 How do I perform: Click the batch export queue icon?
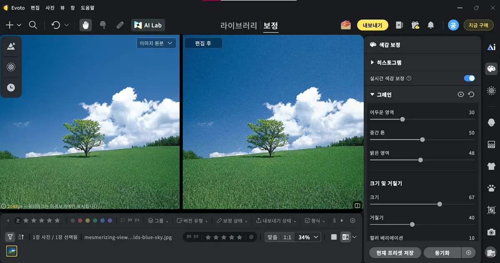399,25
